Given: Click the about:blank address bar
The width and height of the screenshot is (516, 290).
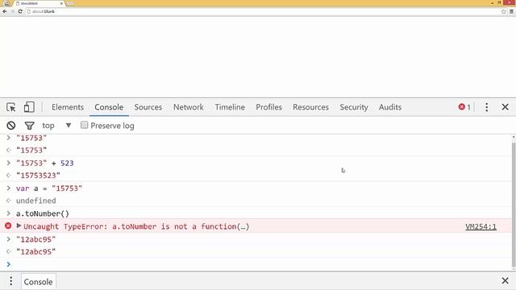Looking at the screenshot, I should 264,11.
